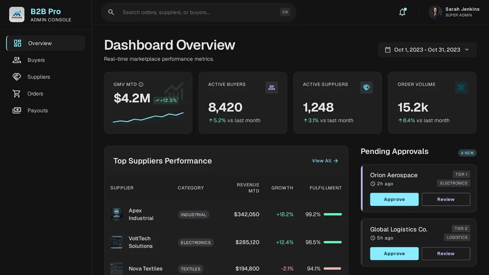Open Payouts in sidebar
Screen dimensions: 489x275
pyautogui.click(x=46, y=110)
